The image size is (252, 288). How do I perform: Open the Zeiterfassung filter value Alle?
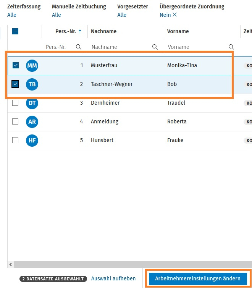click(12, 15)
